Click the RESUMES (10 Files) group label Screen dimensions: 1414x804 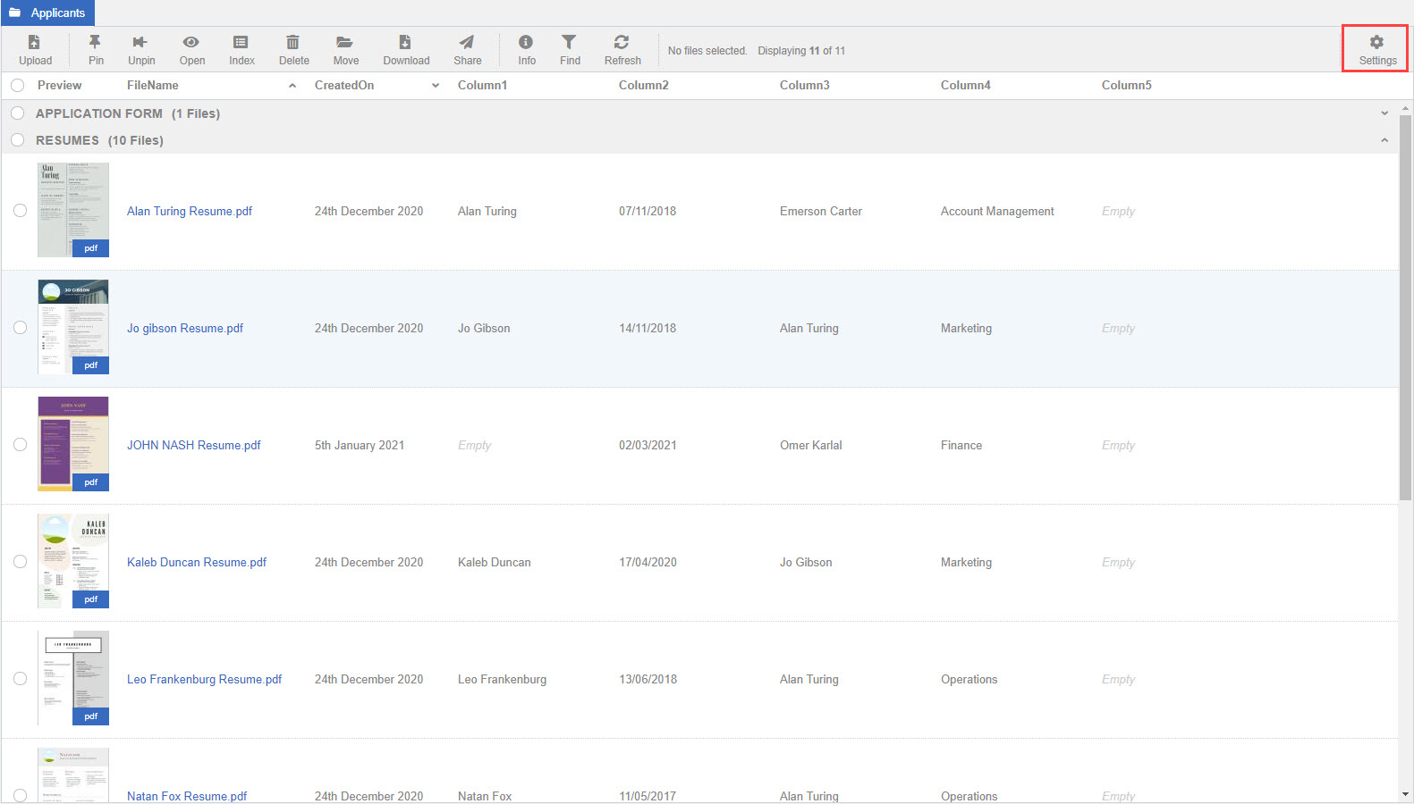tap(99, 140)
